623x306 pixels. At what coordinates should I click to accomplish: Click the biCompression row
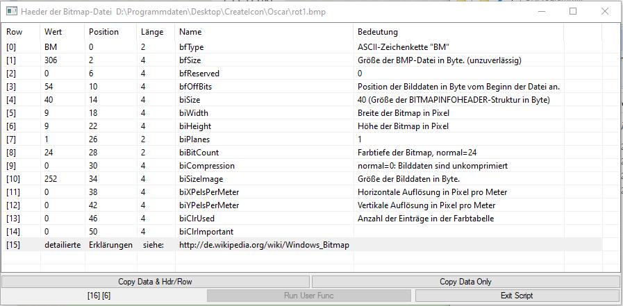click(206, 166)
